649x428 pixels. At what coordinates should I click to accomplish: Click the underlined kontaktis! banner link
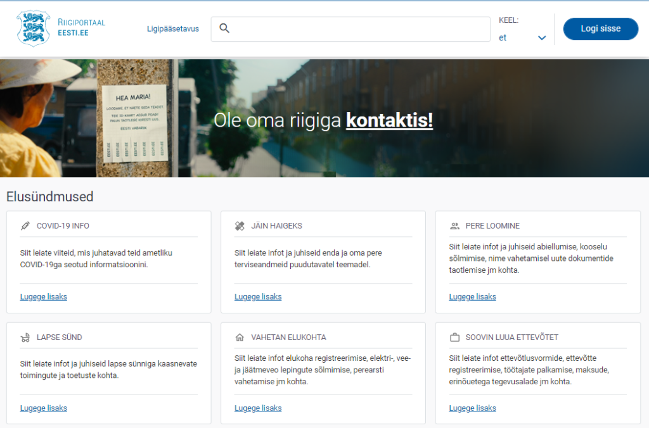pyautogui.click(x=390, y=120)
